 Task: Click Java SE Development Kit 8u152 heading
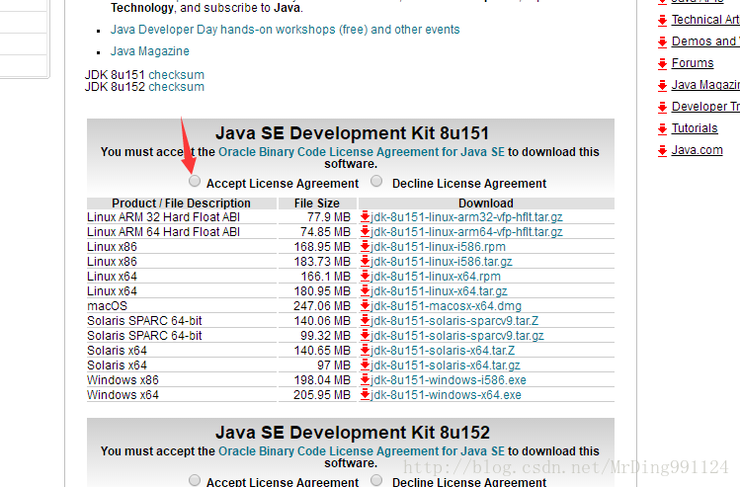click(352, 433)
